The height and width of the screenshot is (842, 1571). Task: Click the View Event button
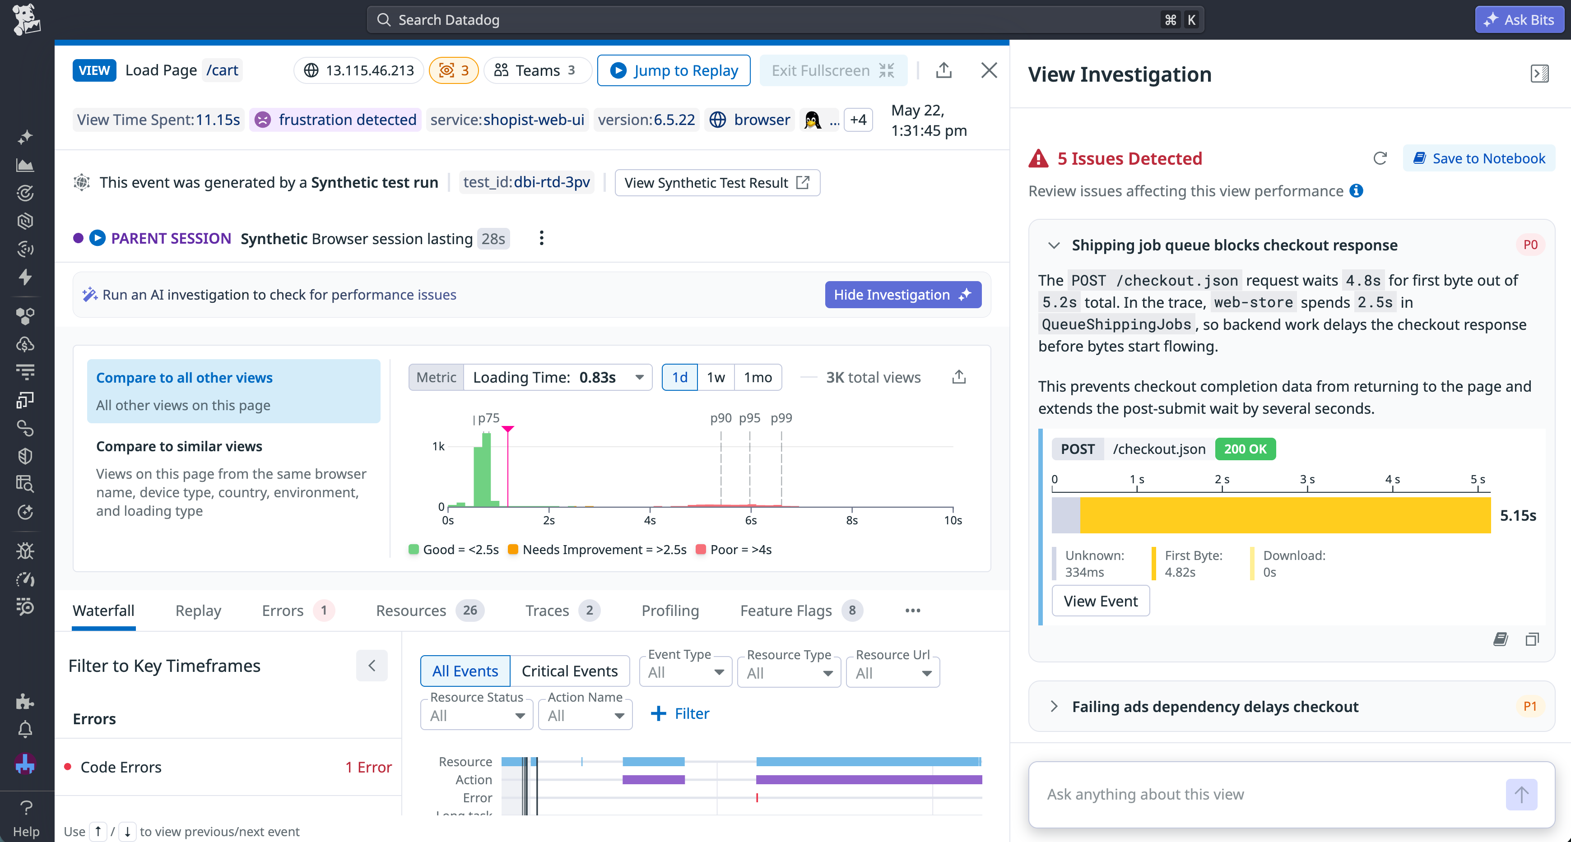1100,601
